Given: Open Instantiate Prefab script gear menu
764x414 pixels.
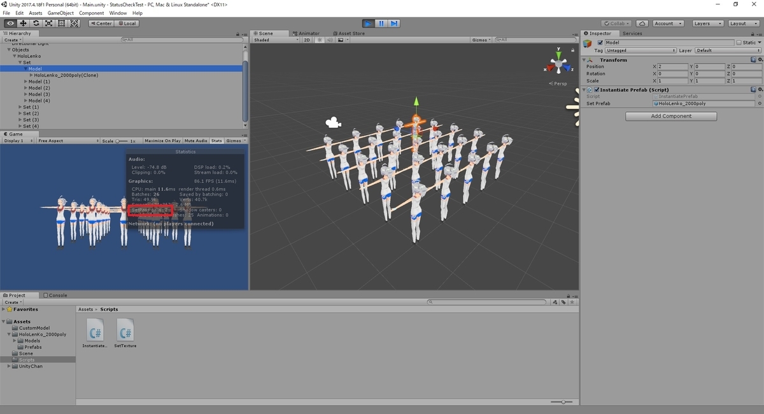Looking at the screenshot, I should pyautogui.click(x=759, y=90).
